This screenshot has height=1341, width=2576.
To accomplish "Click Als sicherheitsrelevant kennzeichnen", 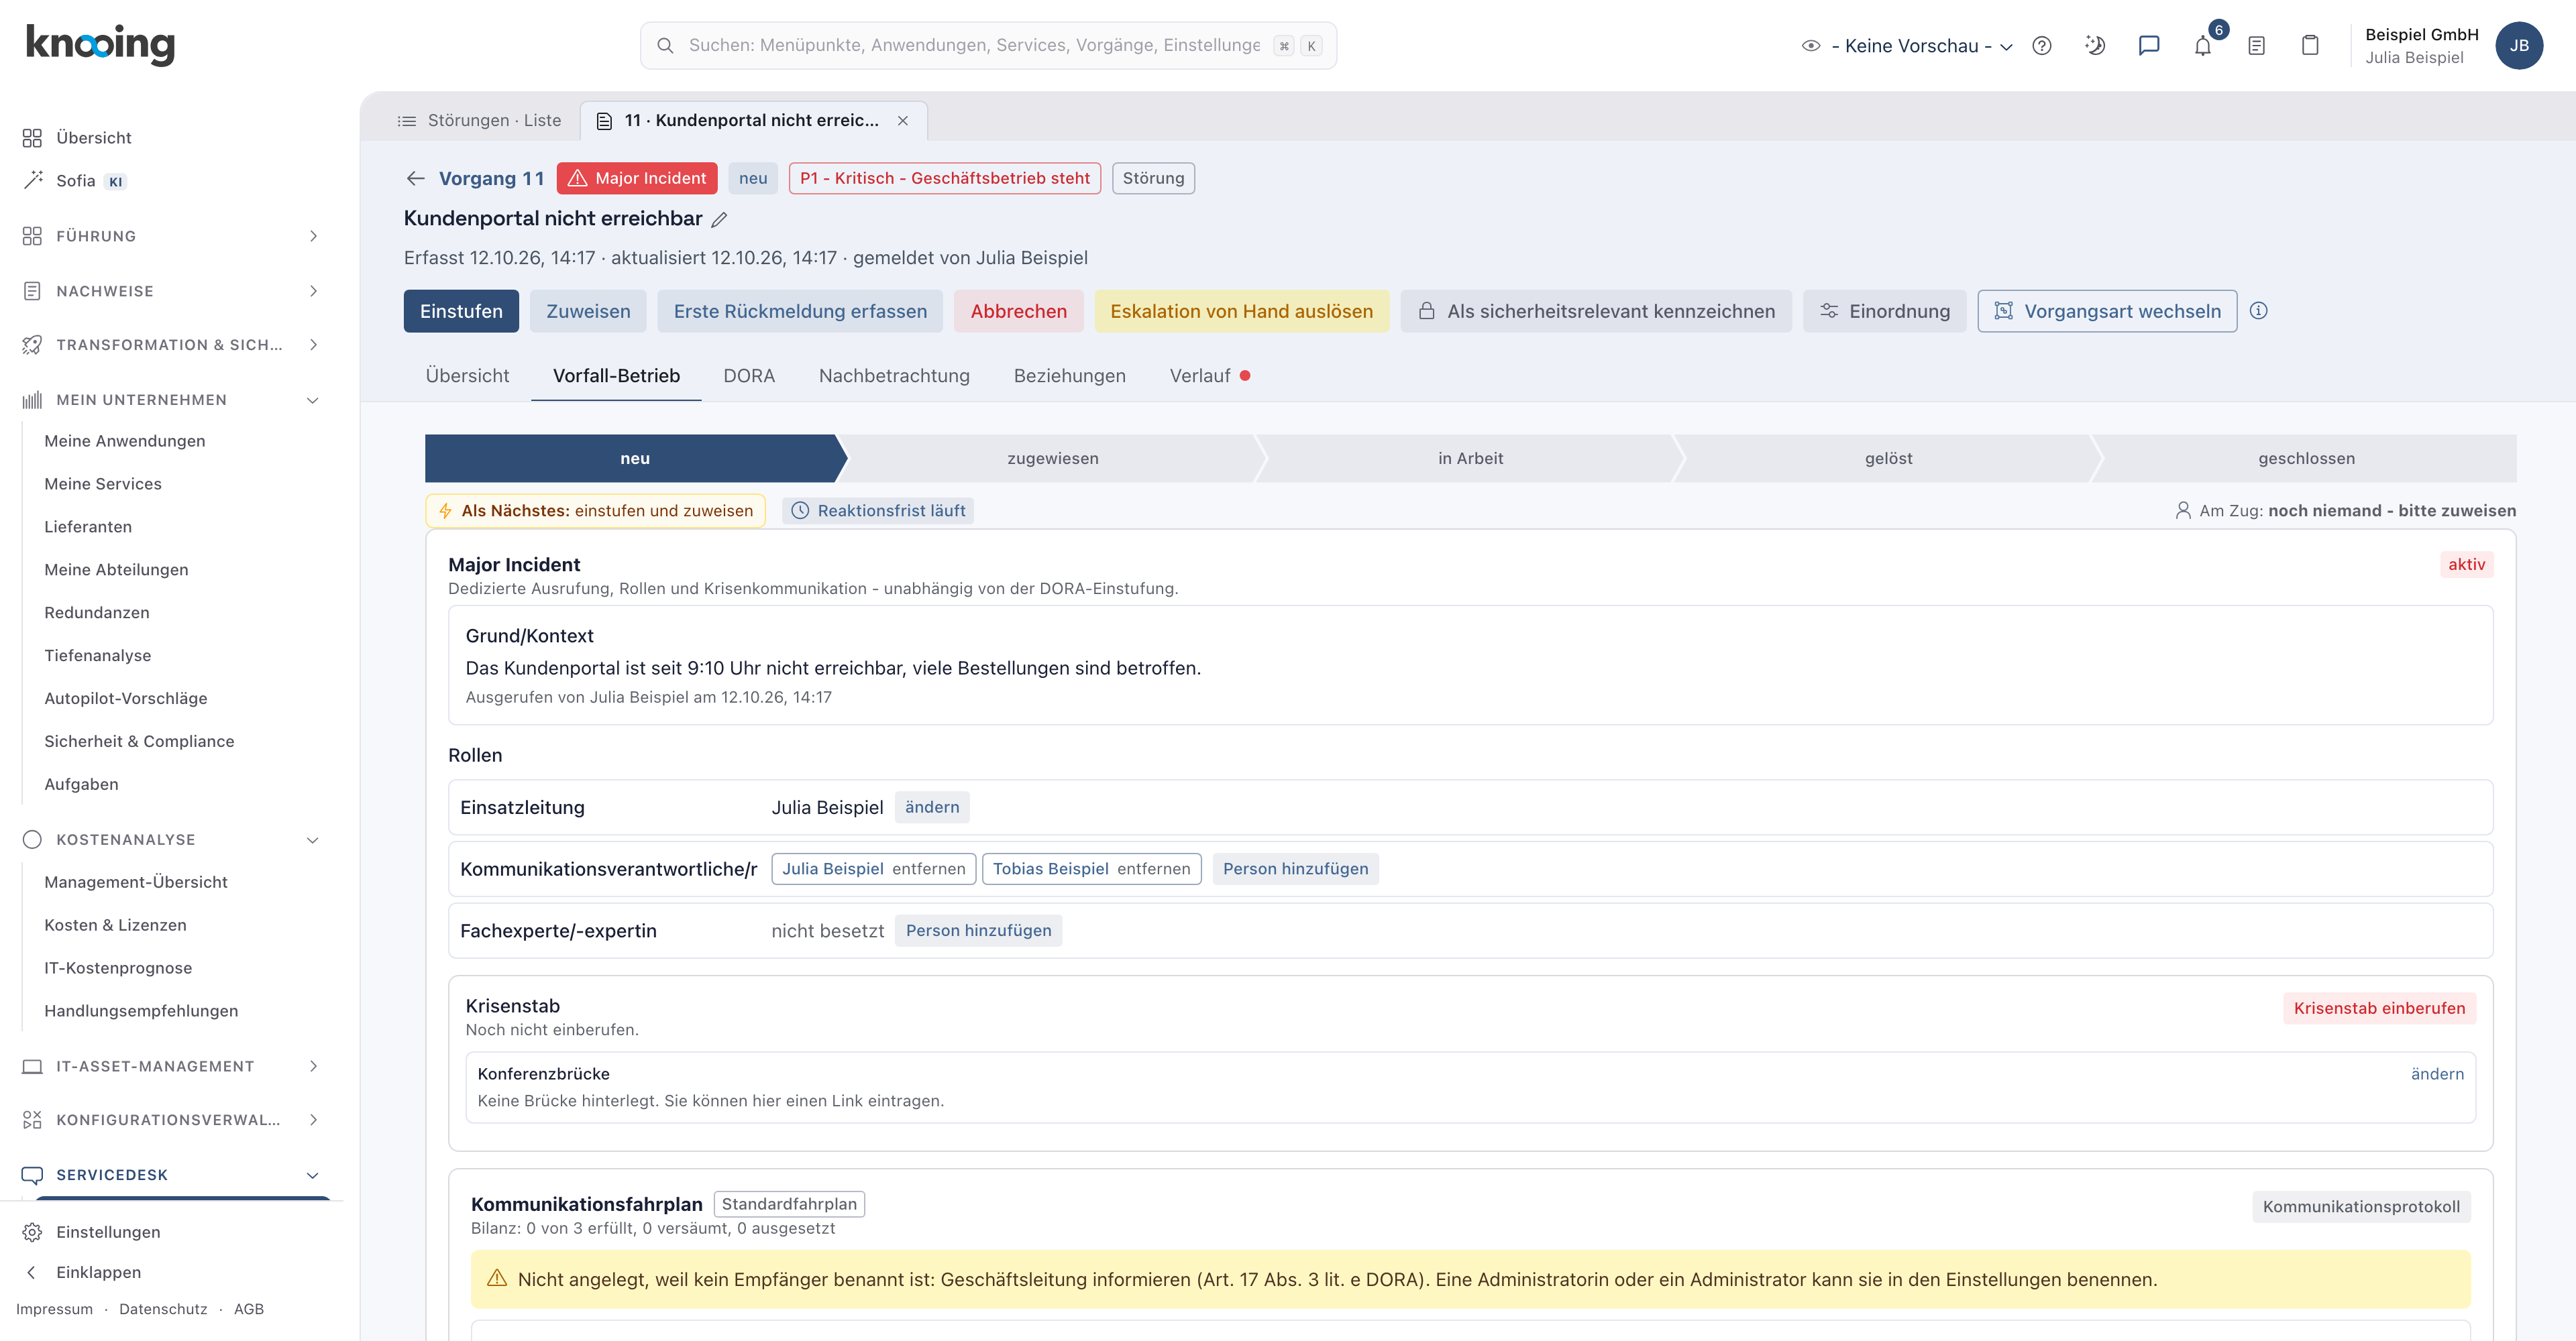I will (x=1596, y=310).
